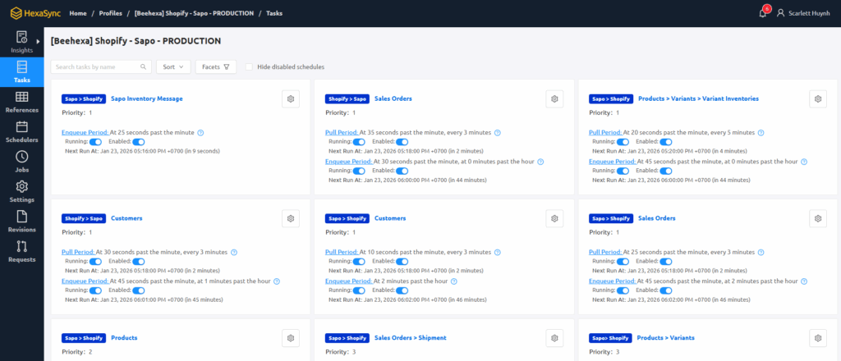Open Settings in the sidebar

click(22, 192)
